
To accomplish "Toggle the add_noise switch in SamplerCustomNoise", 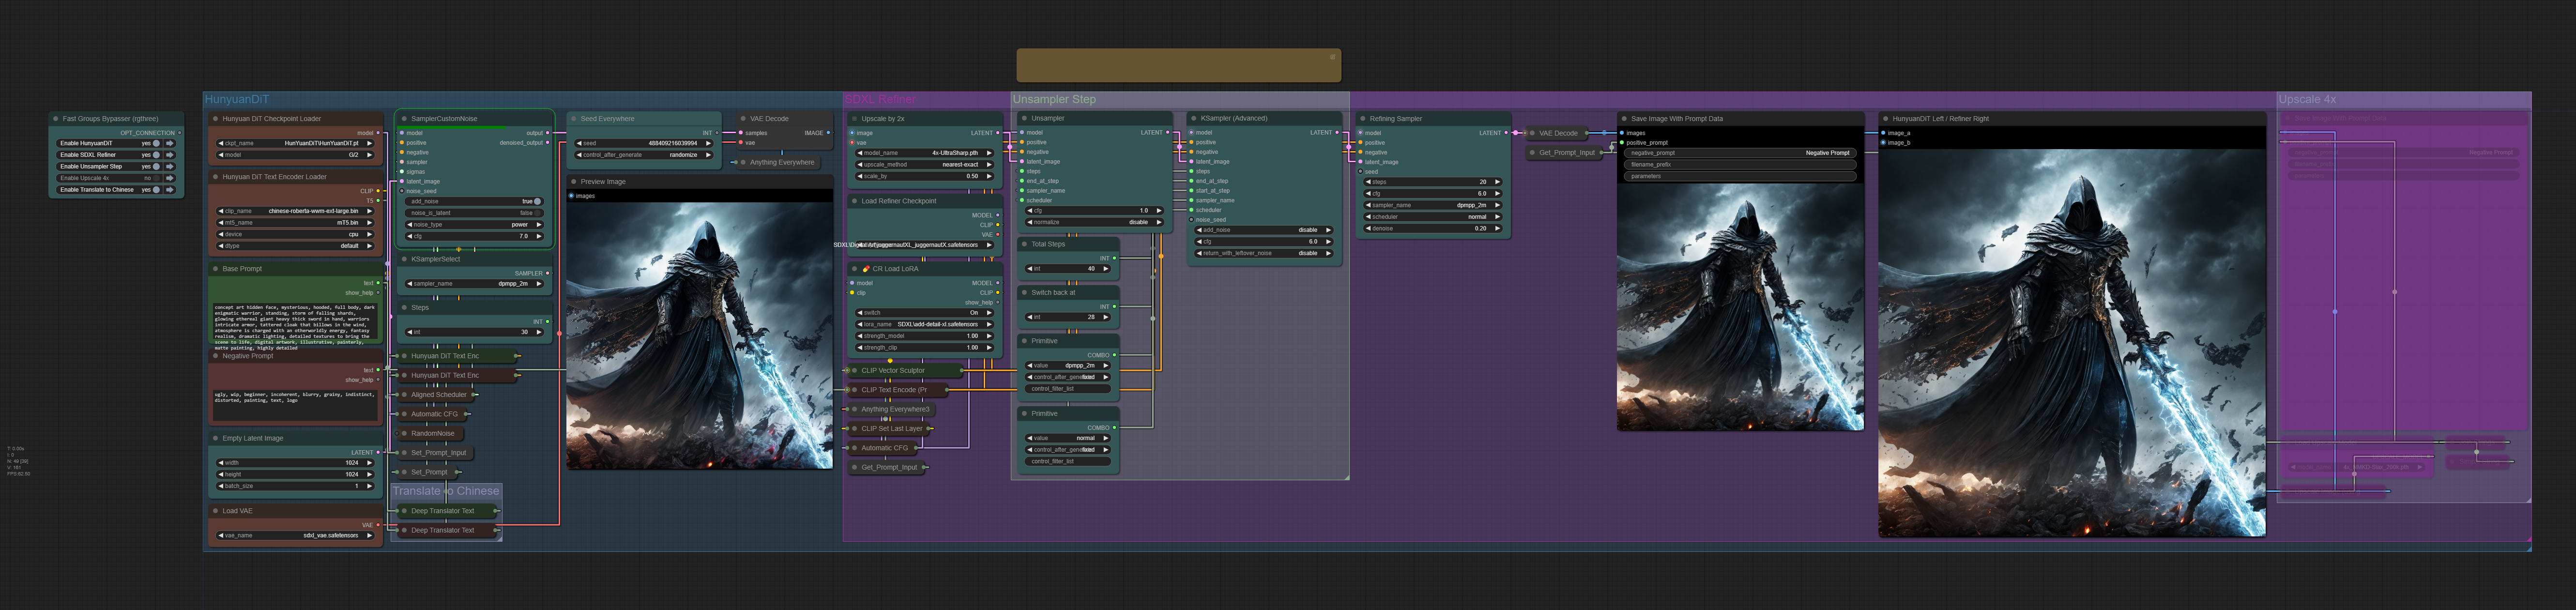I will [x=536, y=201].
